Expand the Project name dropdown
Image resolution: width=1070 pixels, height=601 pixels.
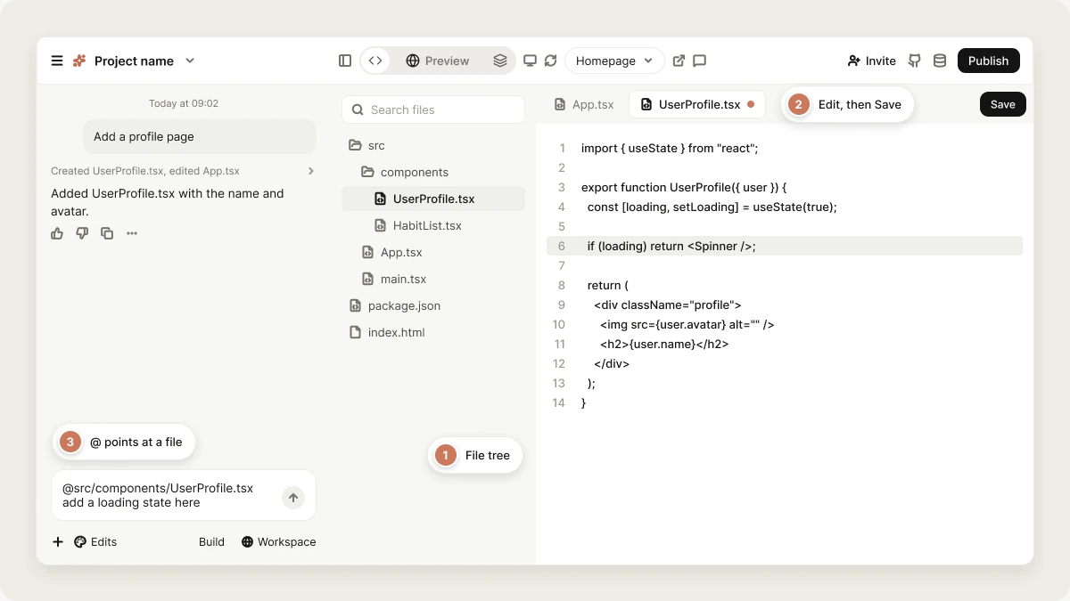point(190,61)
